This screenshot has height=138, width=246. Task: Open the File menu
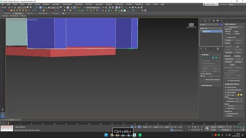(x=3, y=4)
